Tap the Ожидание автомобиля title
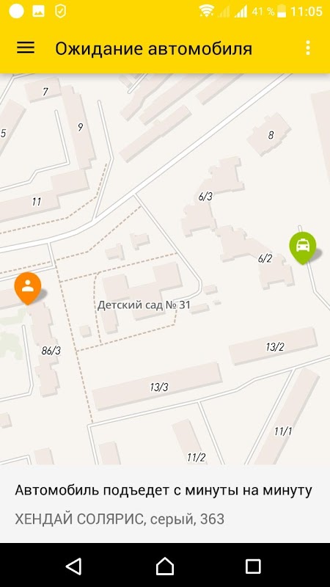The image size is (330, 587). click(154, 48)
